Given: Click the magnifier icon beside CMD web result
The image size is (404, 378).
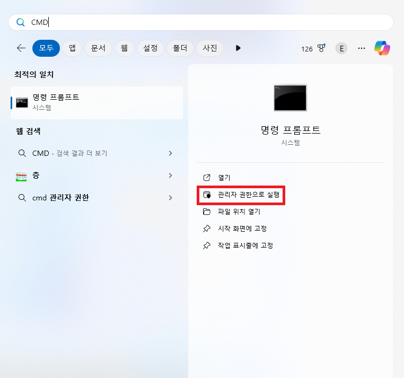Looking at the screenshot, I should click(x=22, y=153).
